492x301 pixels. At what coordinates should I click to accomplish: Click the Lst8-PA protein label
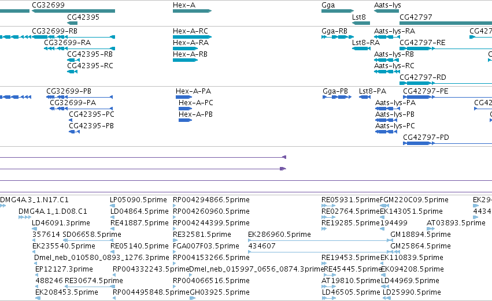(x=372, y=91)
